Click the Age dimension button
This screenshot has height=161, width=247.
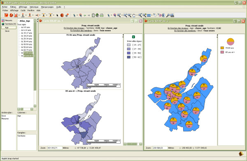[x=9, y=28]
